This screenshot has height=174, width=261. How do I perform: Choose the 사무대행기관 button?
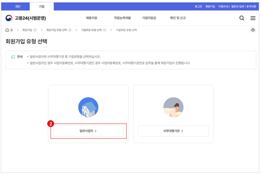click(173, 131)
